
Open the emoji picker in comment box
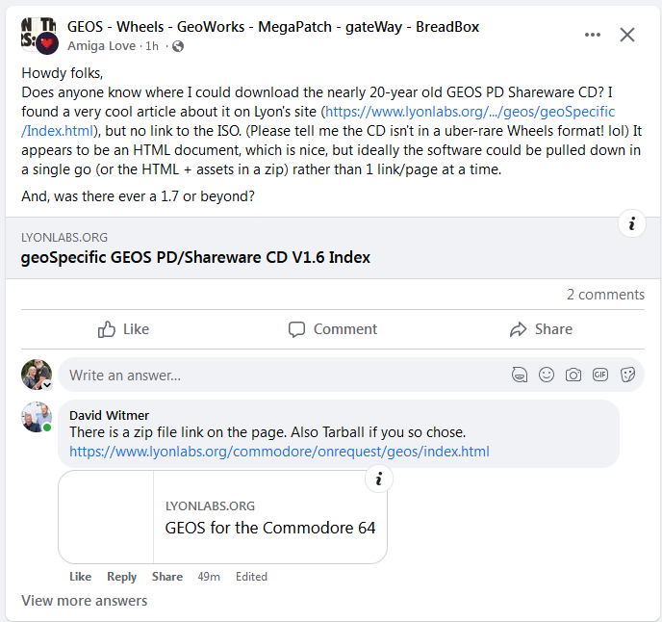point(547,375)
